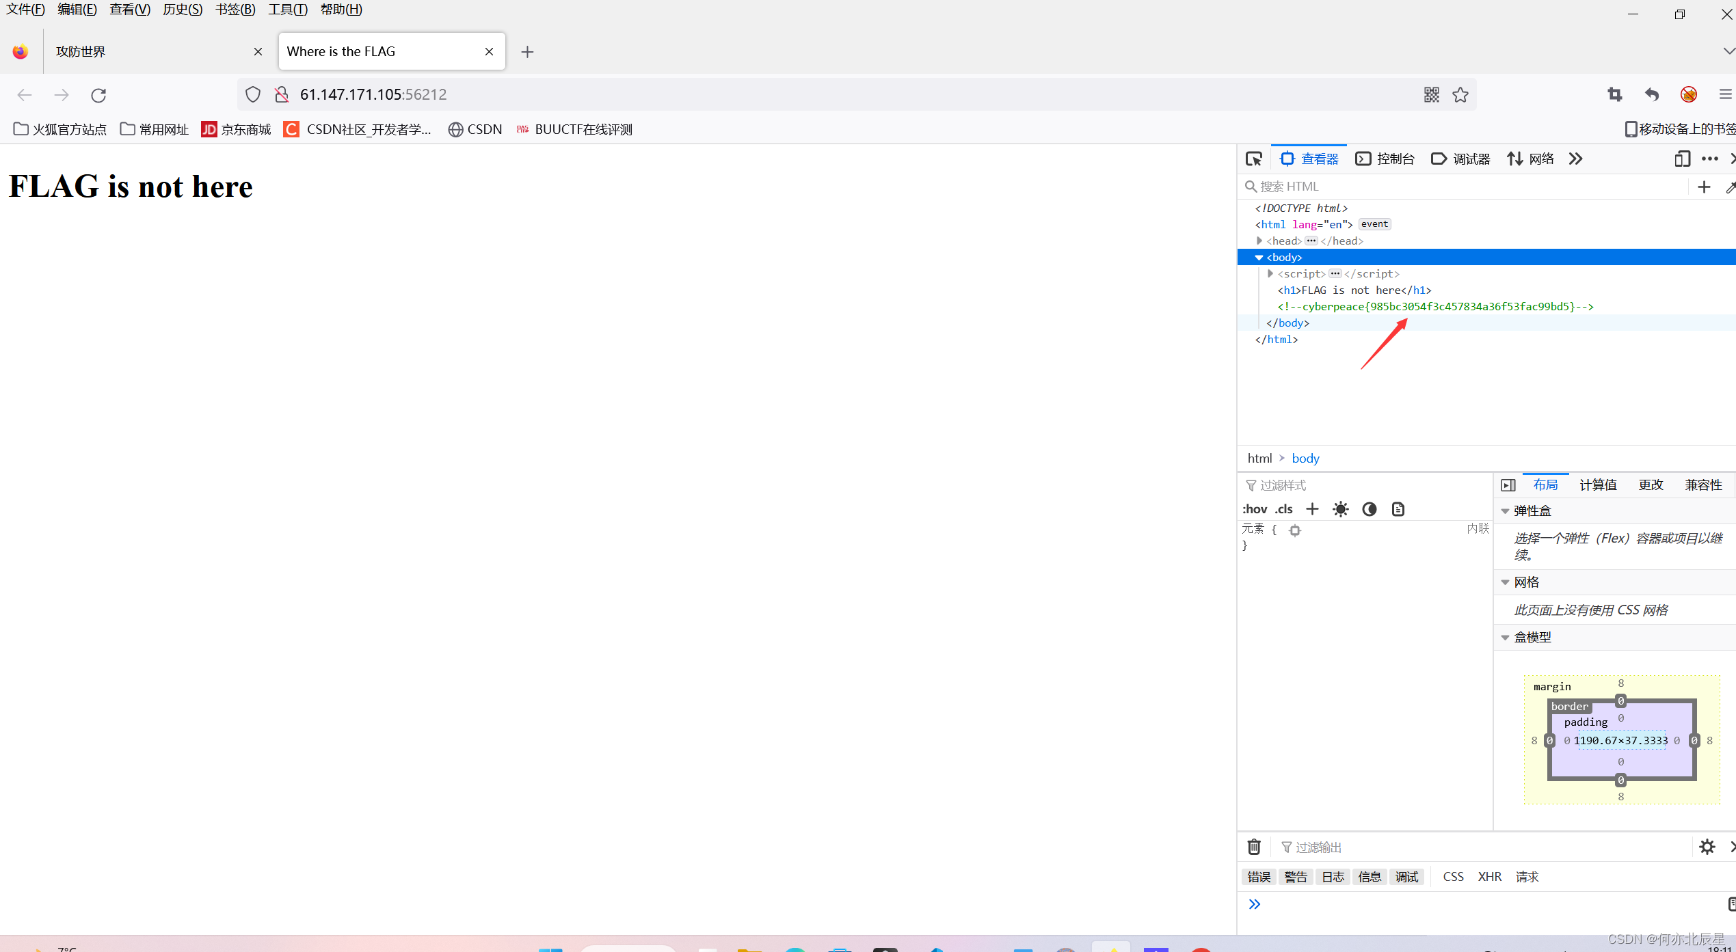The height and width of the screenshot is (952, 1736).
Task: Expand the script element node
Action: [1270, 273]
